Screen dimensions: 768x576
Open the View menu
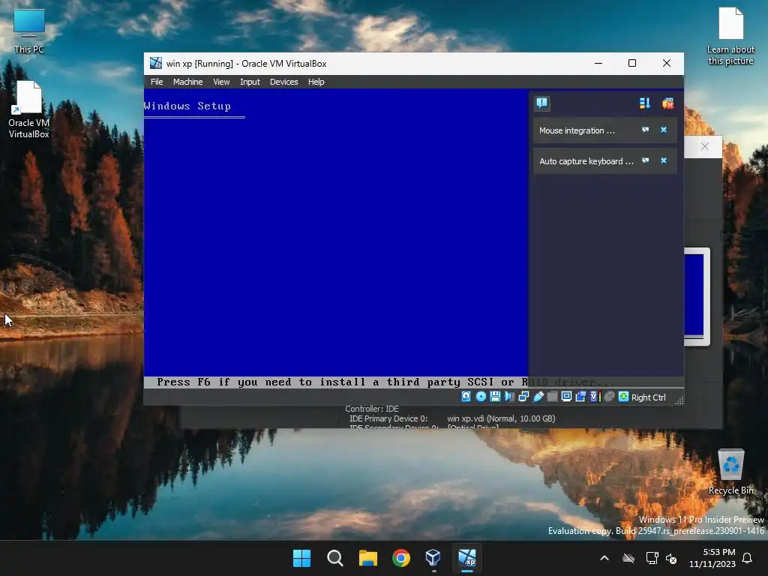(x=221, y=82)
